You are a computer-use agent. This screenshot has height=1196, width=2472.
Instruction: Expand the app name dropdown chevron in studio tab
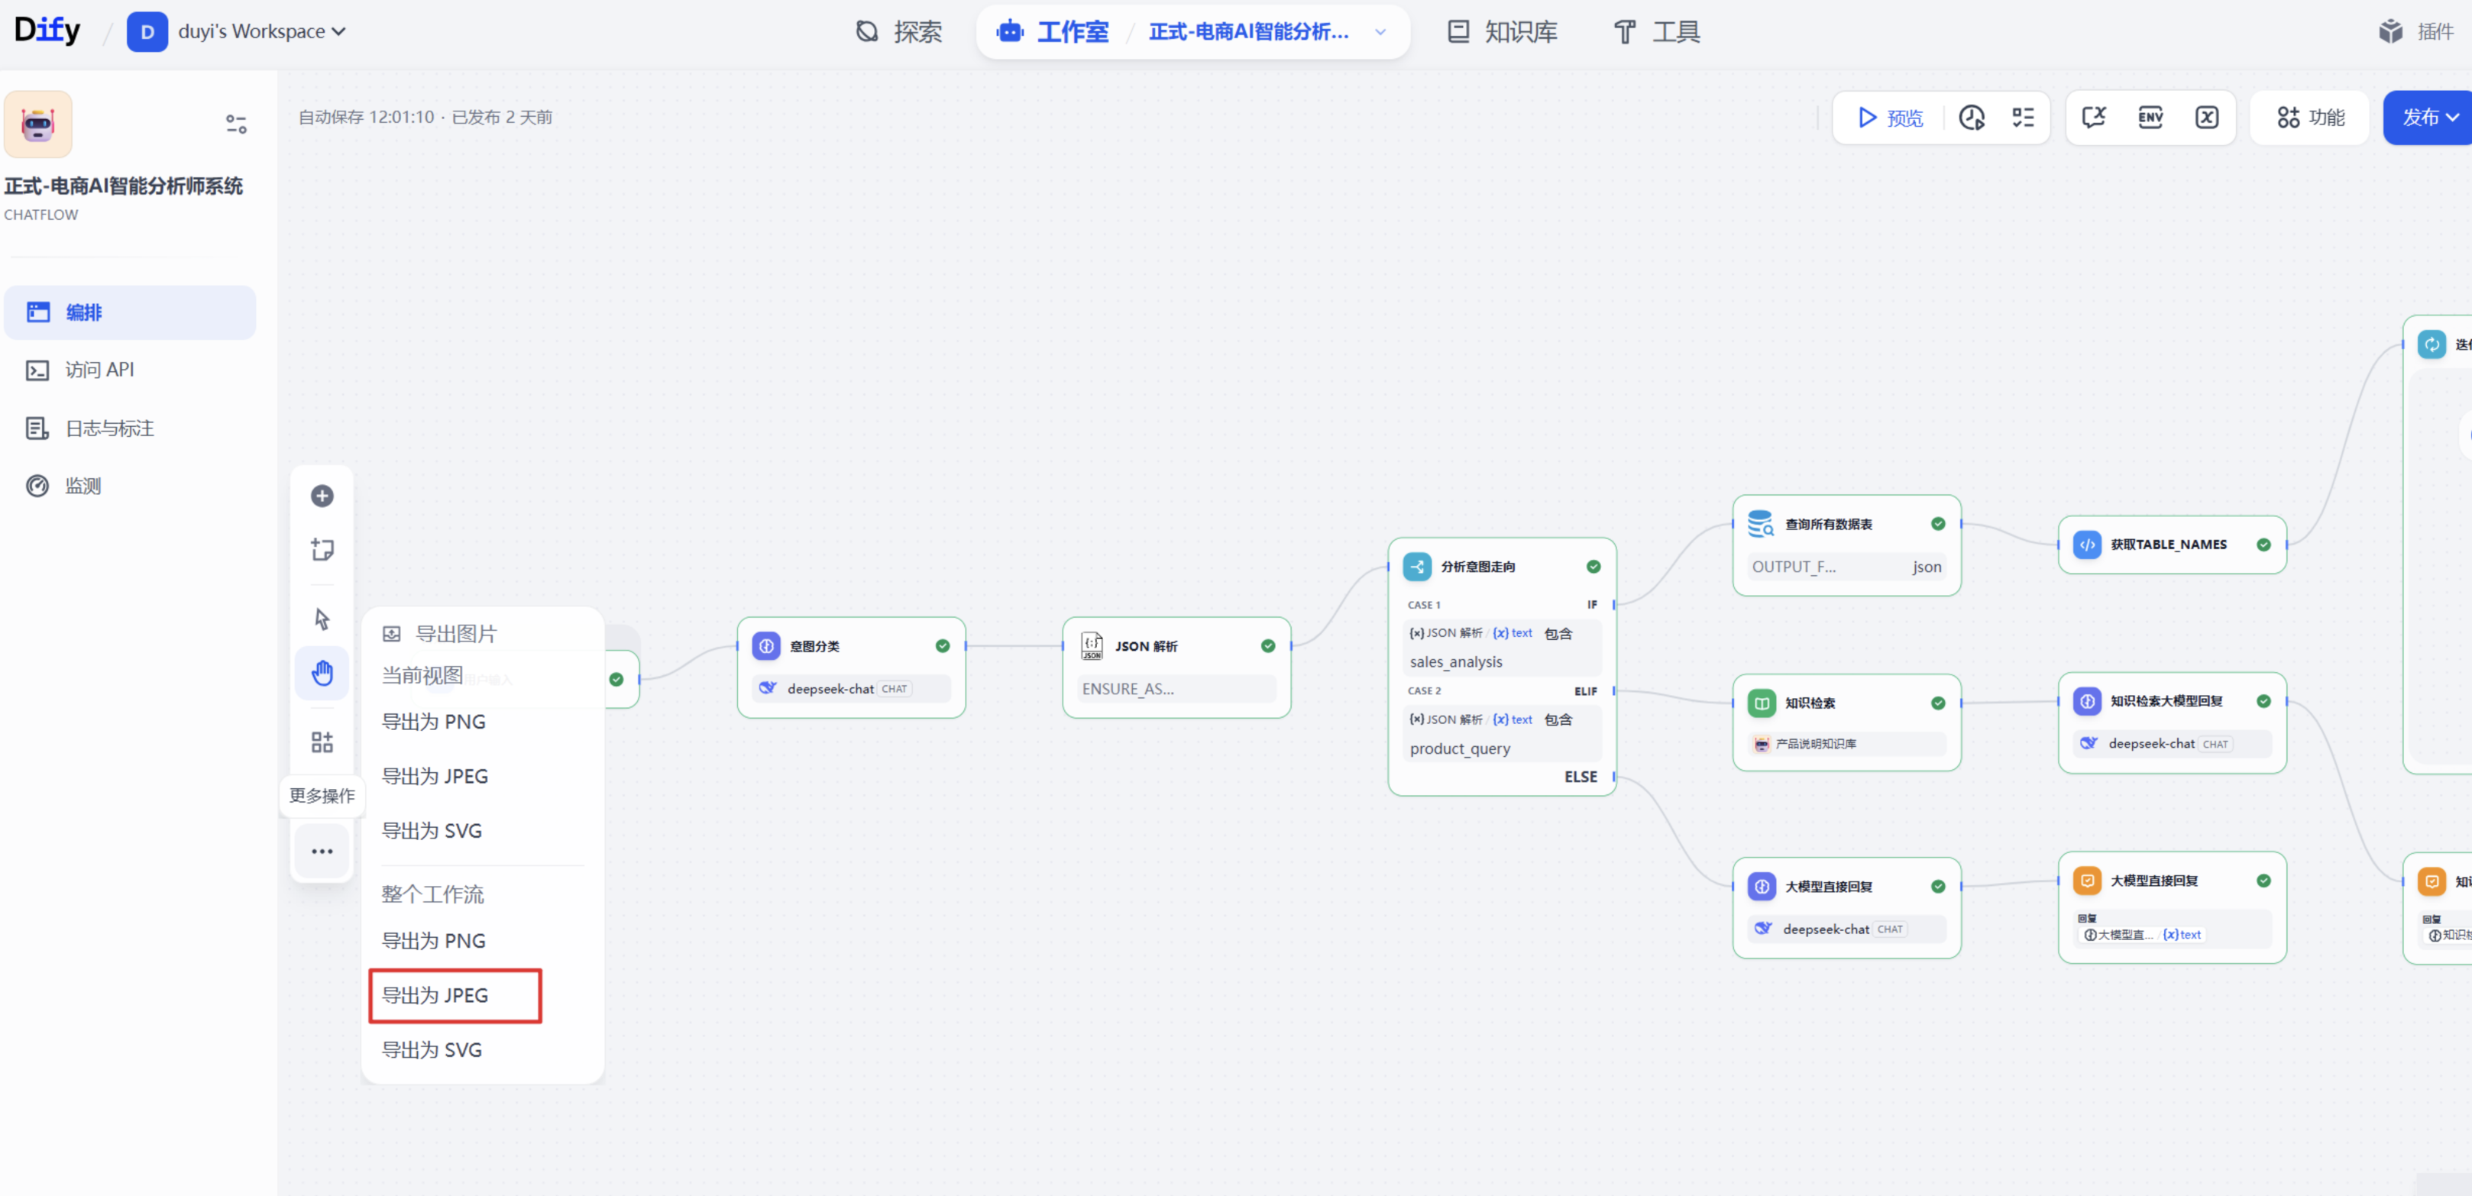point(1380,31)
